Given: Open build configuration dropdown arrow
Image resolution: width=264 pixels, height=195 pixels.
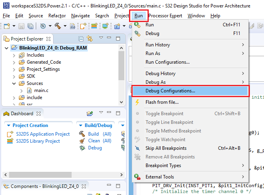Looking at the screenshot, I should 50,26.
